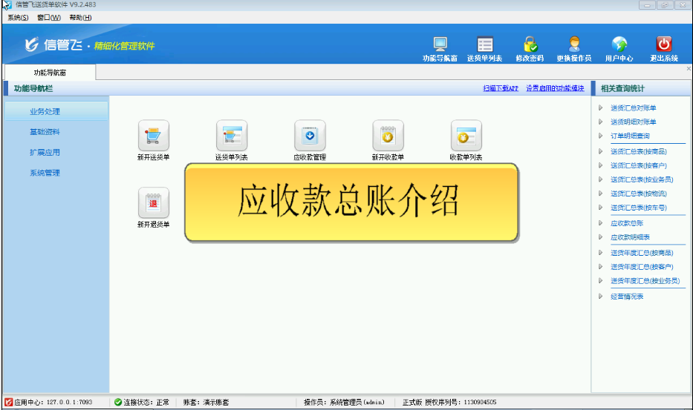The height and width of the screenshot is (410, 693).
Task: Open 应收款管理 module icon
Action: (x=310, y=136)
